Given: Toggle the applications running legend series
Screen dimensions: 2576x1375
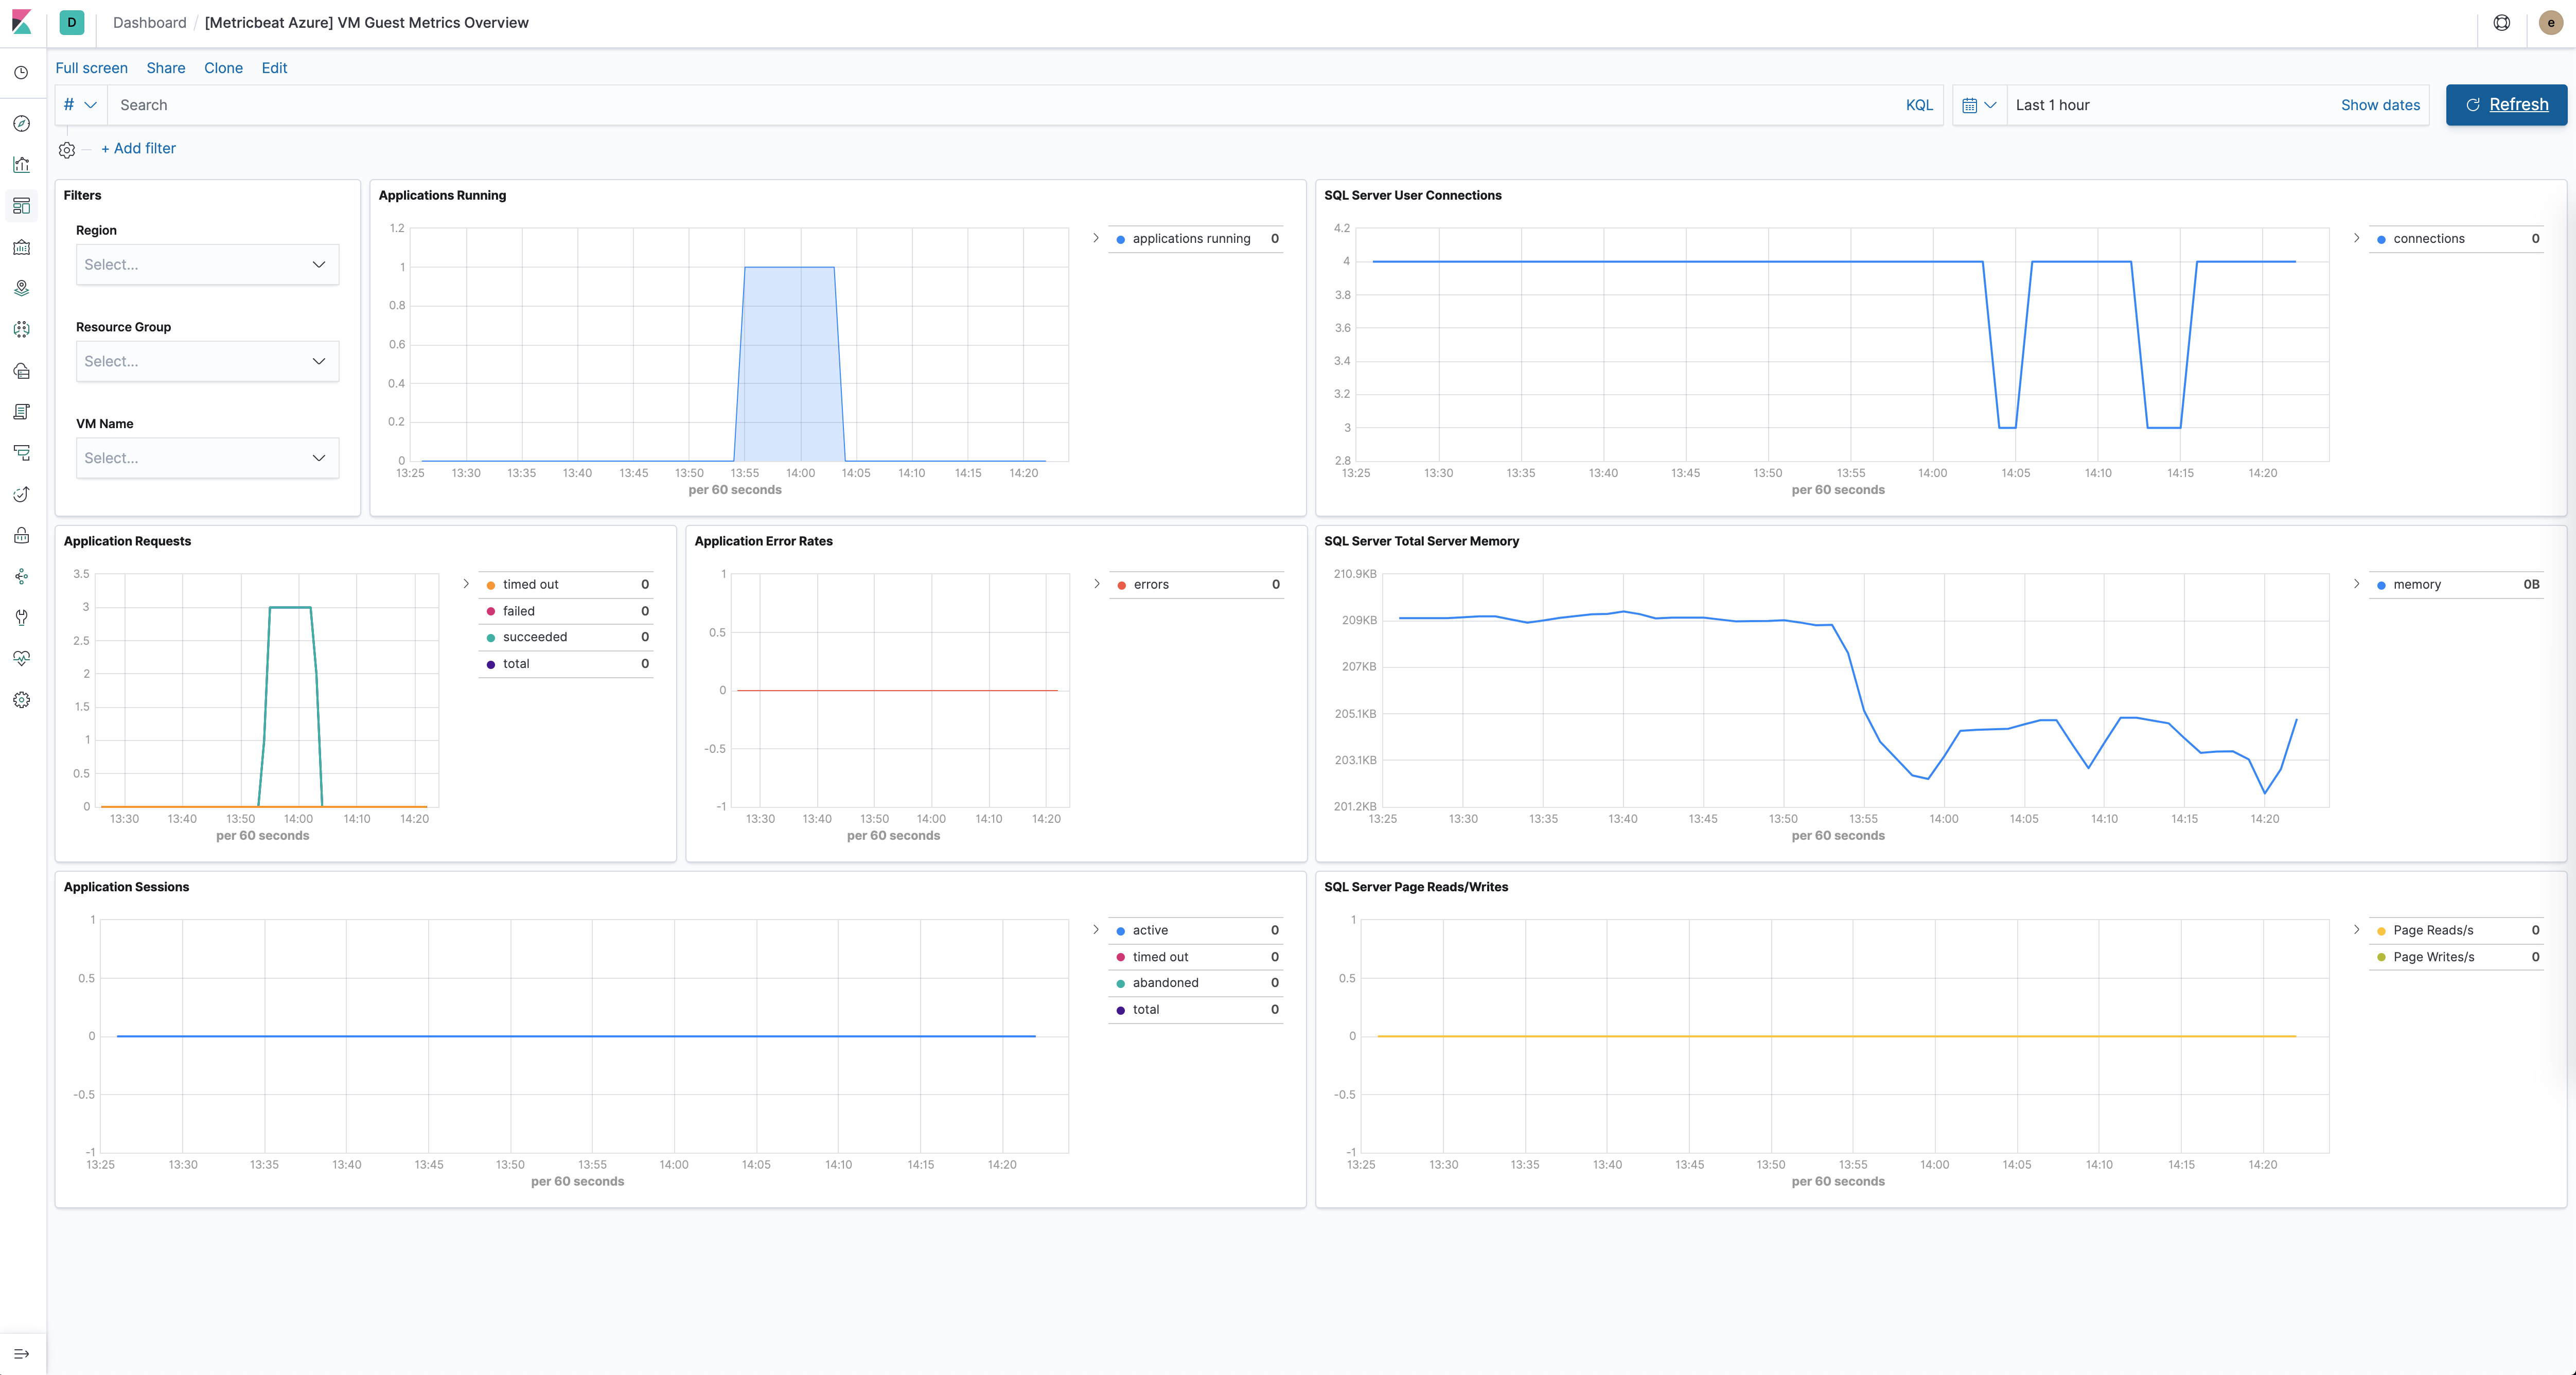Looking at the screenshot, I should 1191,238.
